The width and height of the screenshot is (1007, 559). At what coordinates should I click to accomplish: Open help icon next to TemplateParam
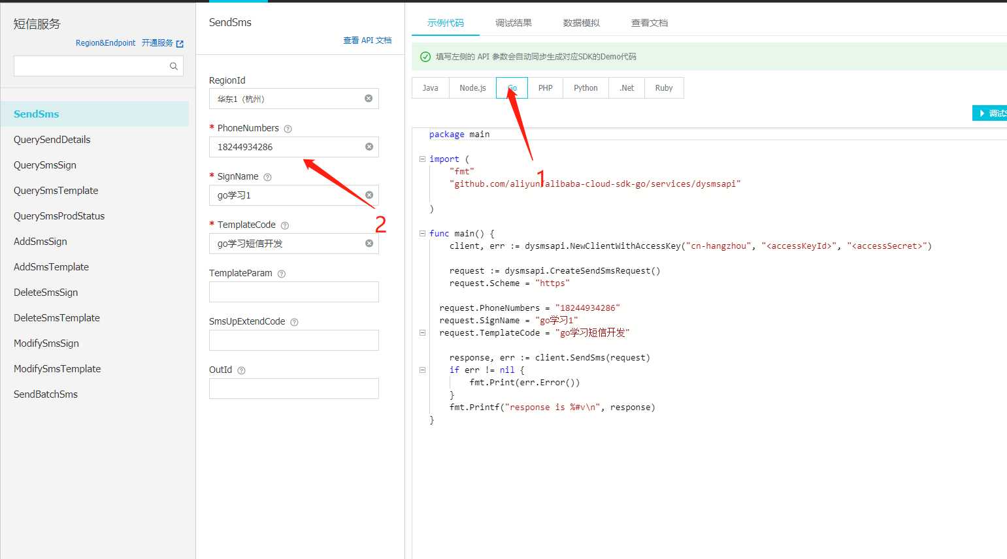click(x=282, y=274)
